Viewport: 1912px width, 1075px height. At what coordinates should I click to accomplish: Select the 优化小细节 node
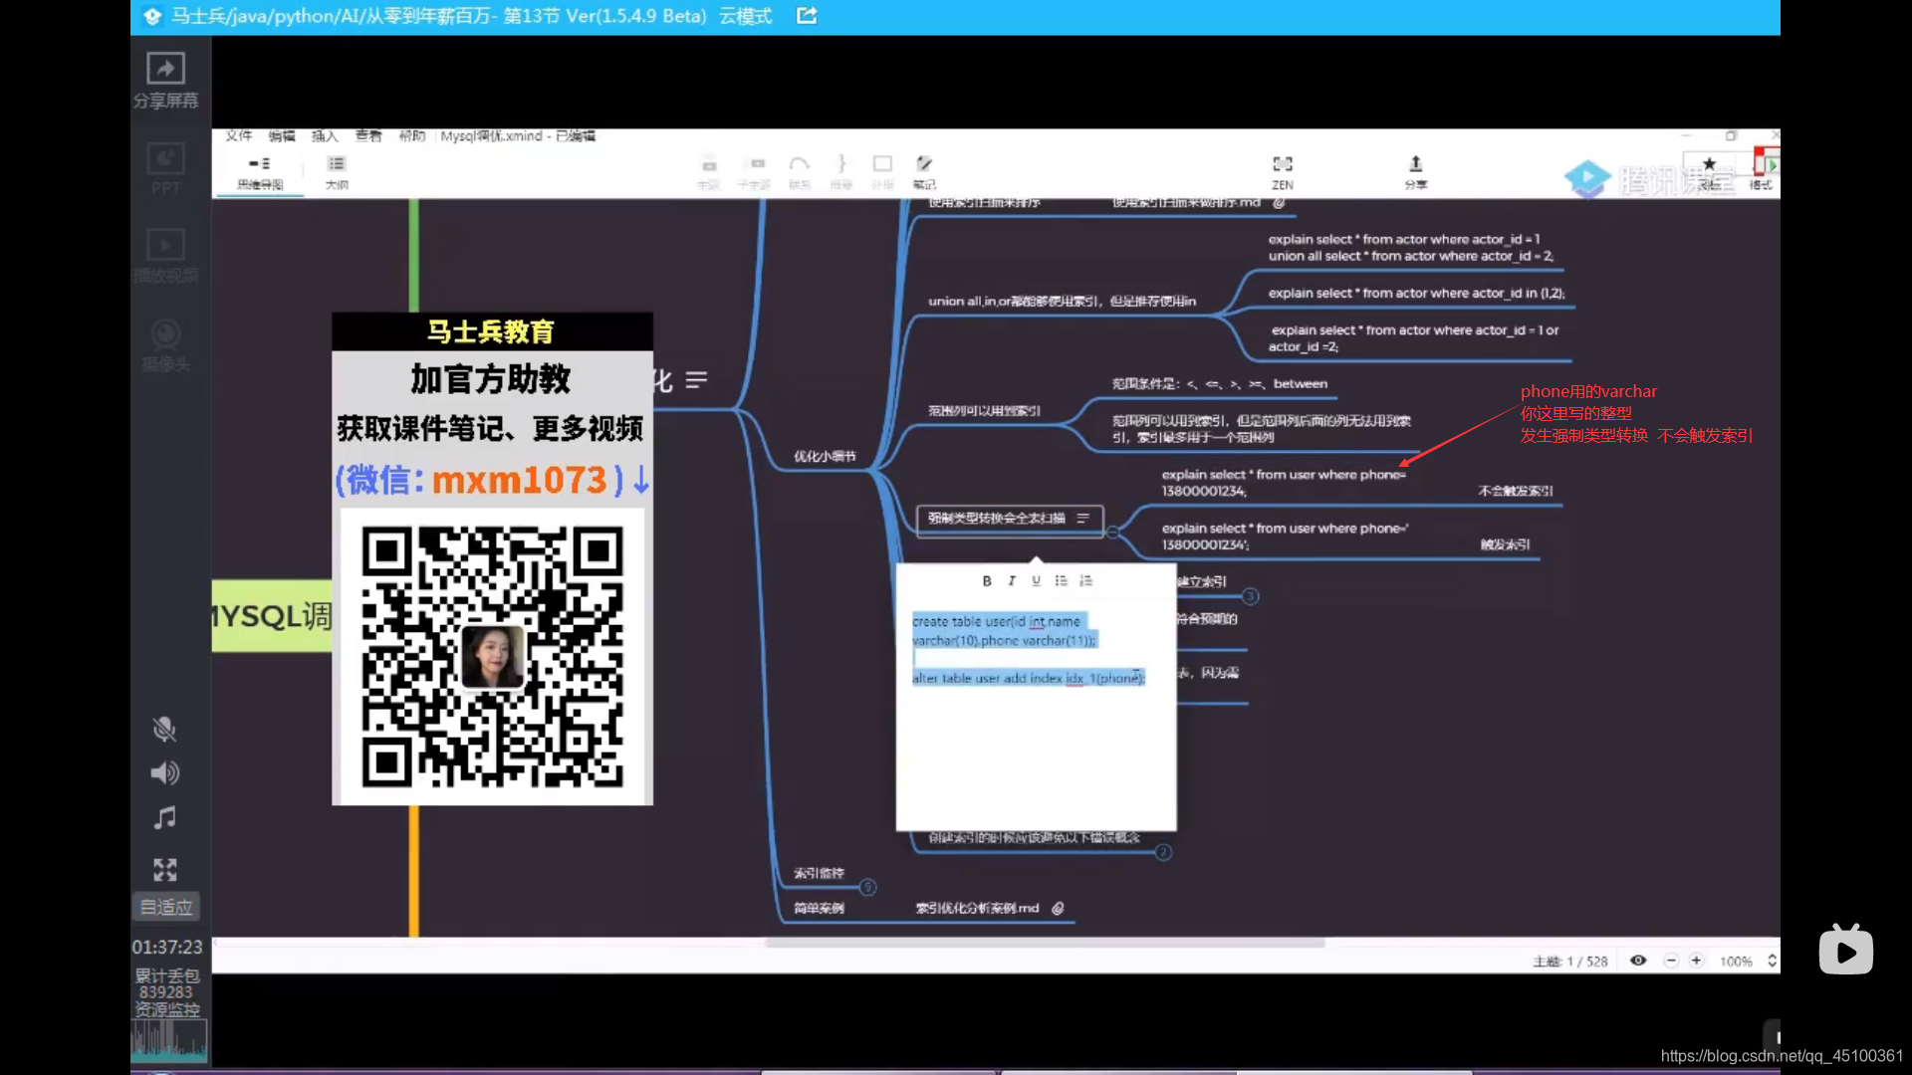tap(825, 457)
